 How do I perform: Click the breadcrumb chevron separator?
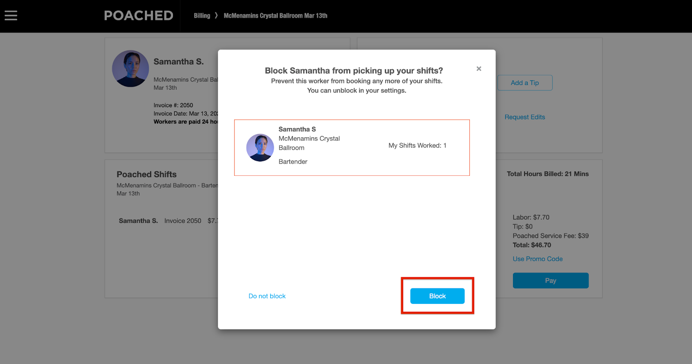click(216, 16)
